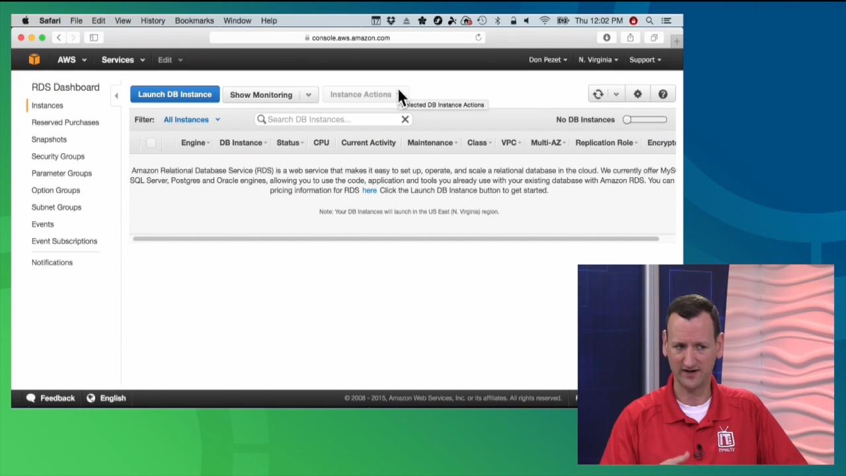Tick the select-all checkbox in table header
The width and height of the screenshot is (846, 476).
tap(151, 143)
